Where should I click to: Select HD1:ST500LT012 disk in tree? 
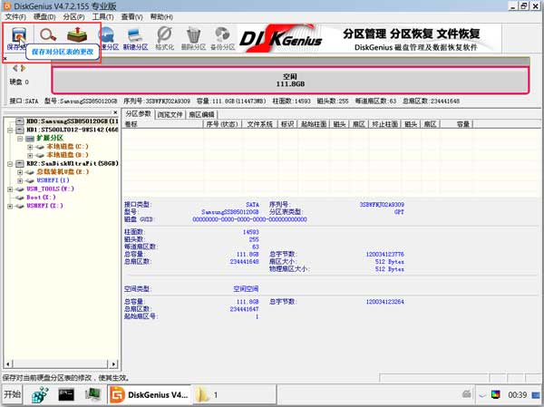coord(73,130)
